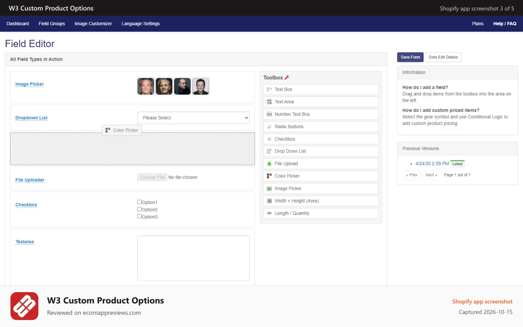This screenshot has width=523, height=327.
Task: Click the Text Box toolbox label
Action: [283, 89]
